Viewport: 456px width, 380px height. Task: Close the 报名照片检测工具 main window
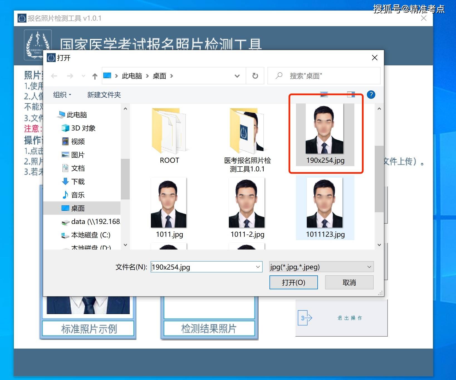pos(423,18)
